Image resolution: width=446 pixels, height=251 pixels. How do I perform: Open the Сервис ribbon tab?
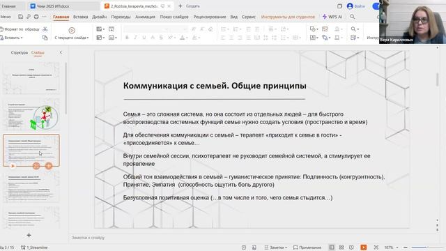tap(249, 17)
